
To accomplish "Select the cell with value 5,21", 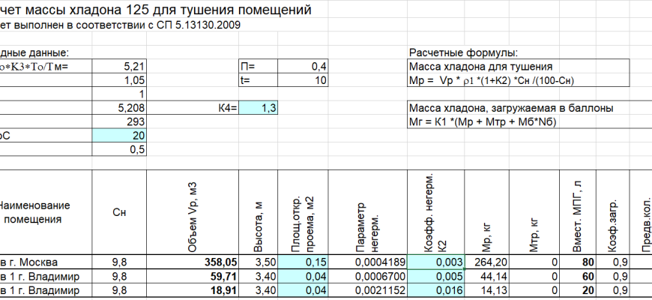I will [132, 67].
